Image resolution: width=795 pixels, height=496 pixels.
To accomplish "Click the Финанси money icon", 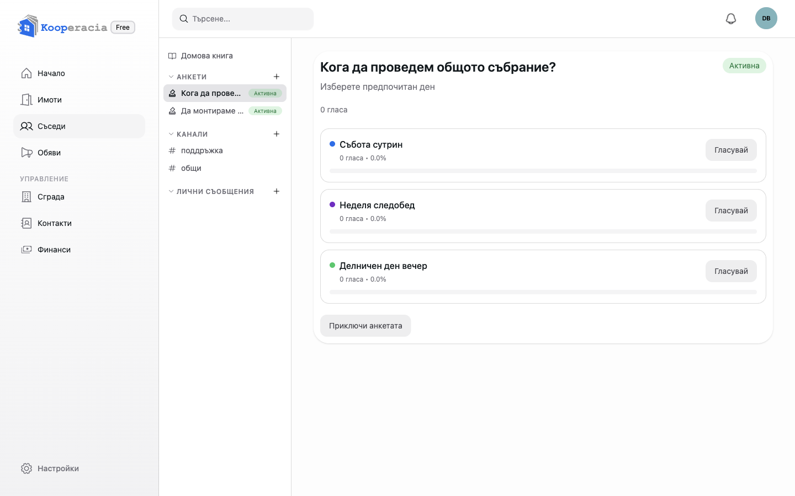I will click(x=26, y=250).
